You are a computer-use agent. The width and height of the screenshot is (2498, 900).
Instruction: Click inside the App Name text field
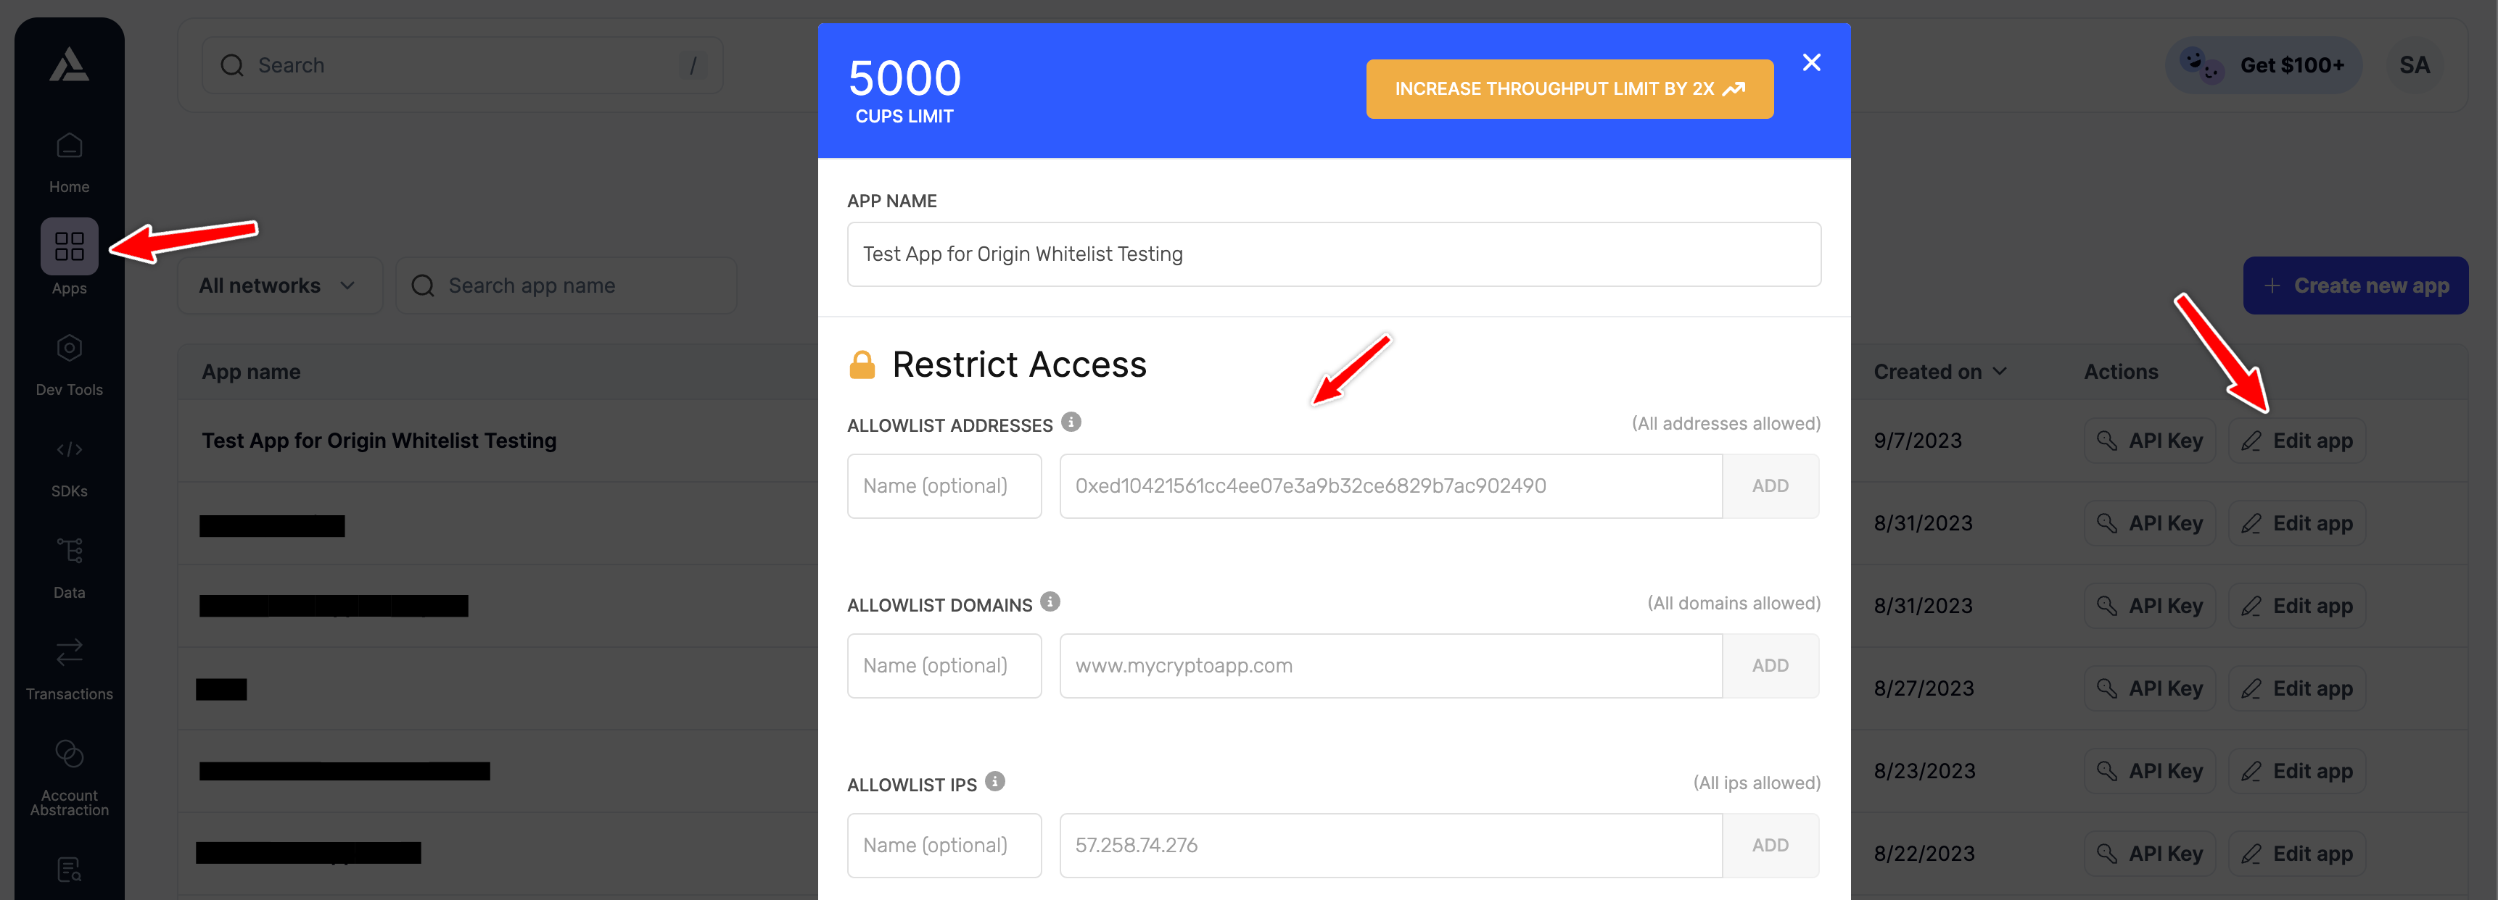[1333, 254]
